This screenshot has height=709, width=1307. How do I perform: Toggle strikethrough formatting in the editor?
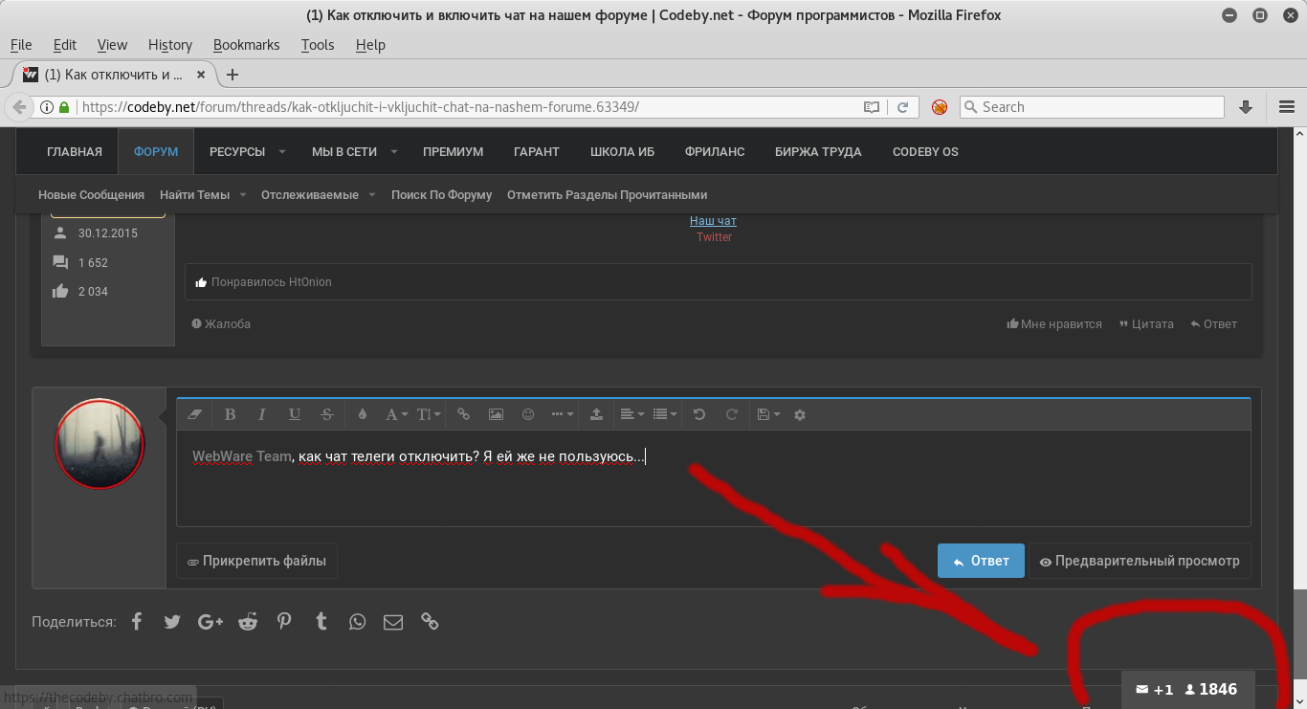coord(327,414)
